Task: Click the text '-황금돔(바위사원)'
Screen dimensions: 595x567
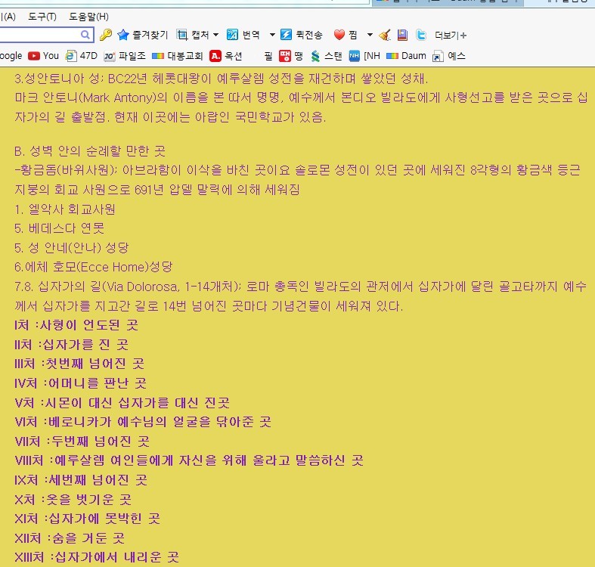Action: [64, 169]
